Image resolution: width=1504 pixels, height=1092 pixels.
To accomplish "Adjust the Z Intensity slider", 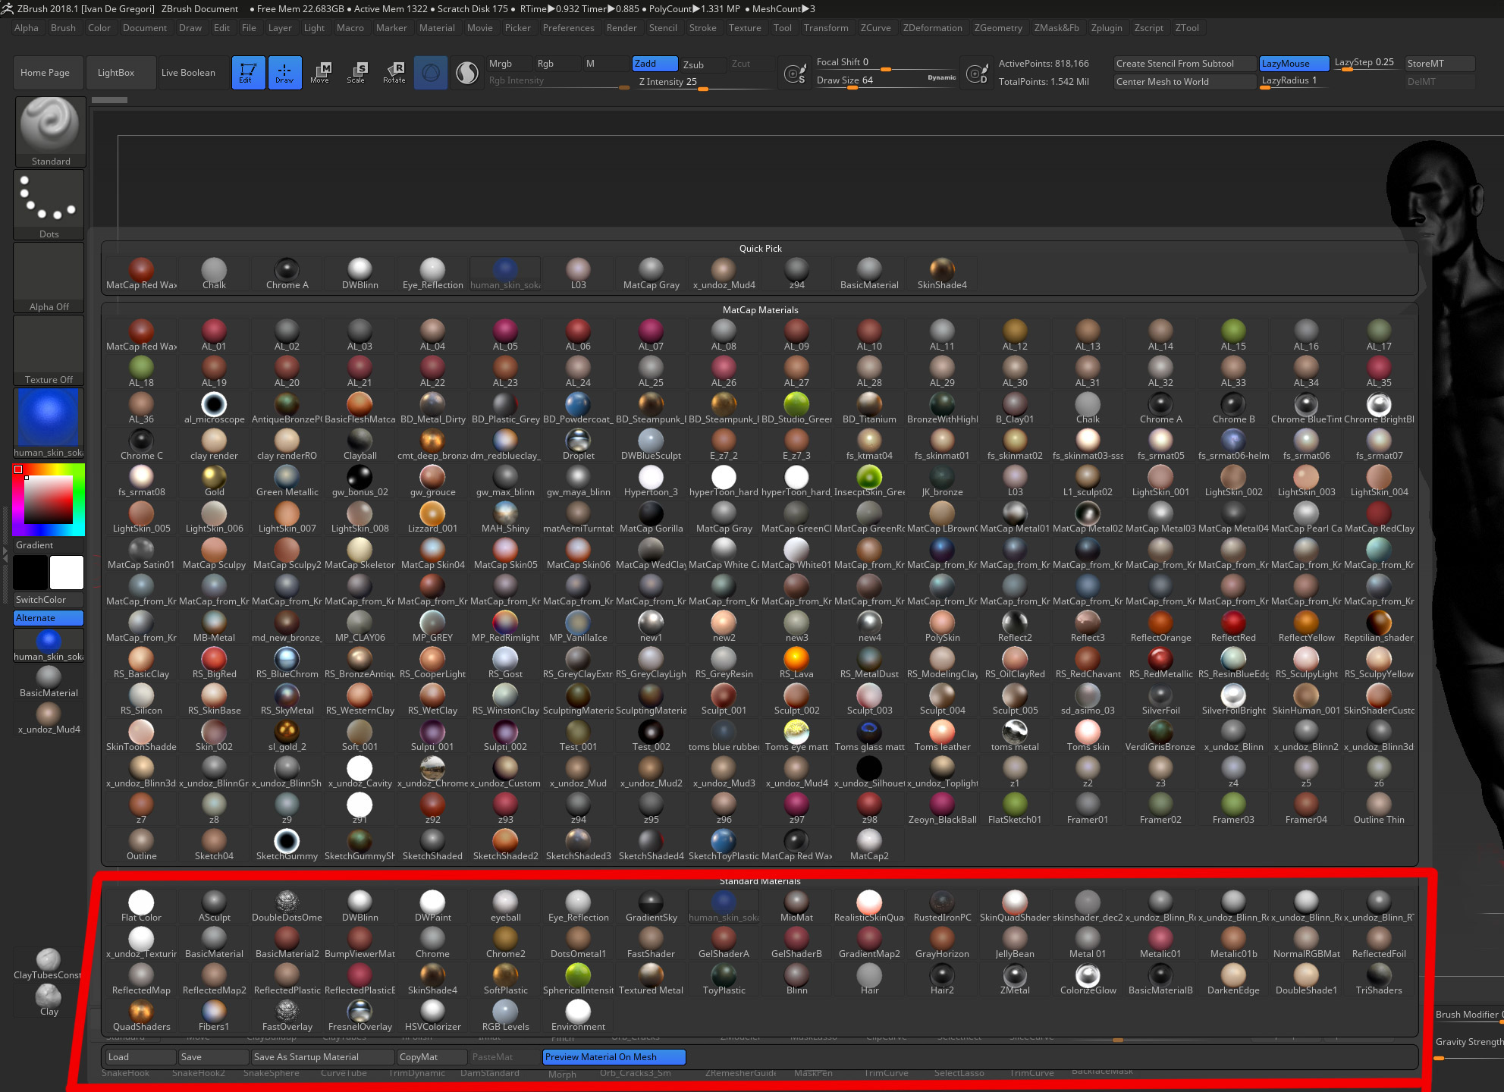I will pyautogui.click(x=703, y=82).
